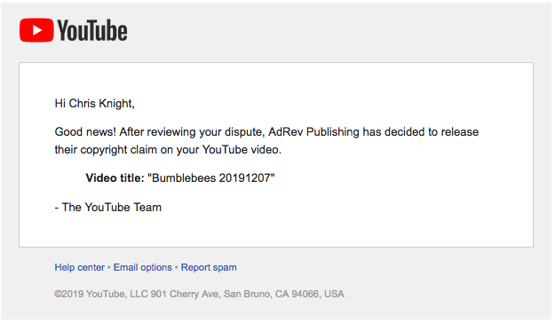Screen dimensions: 555x323
Task: Open the Help center link
Action: (x=80, y=267)
